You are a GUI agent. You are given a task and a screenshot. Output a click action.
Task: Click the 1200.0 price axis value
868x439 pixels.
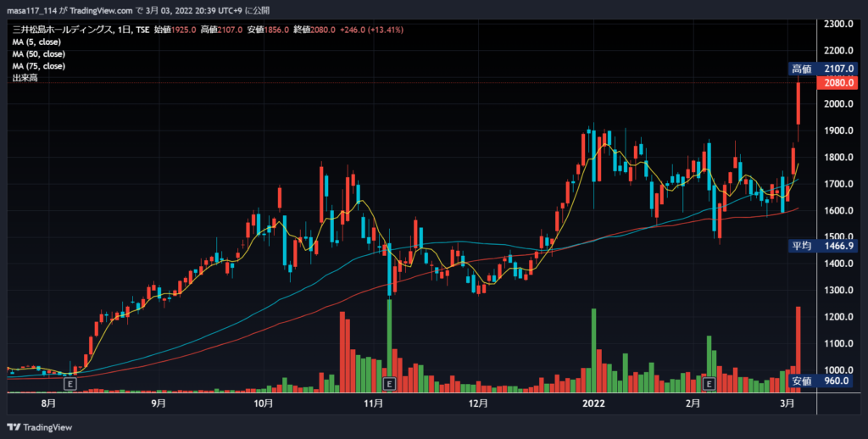pyautogui.click(x=838, y=317)
